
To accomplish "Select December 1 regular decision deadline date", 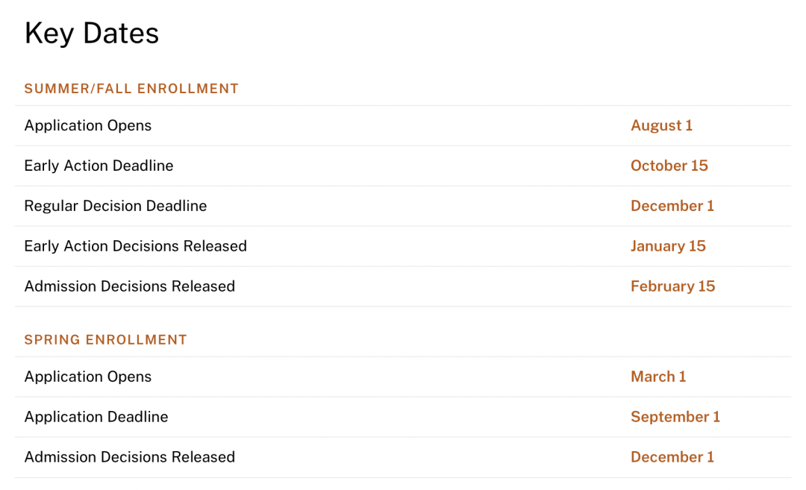I will point(672,206).
